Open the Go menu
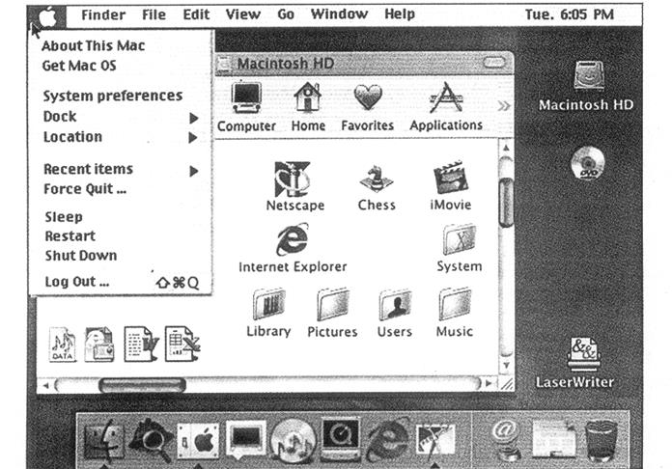672x469 pixels. 286,14
